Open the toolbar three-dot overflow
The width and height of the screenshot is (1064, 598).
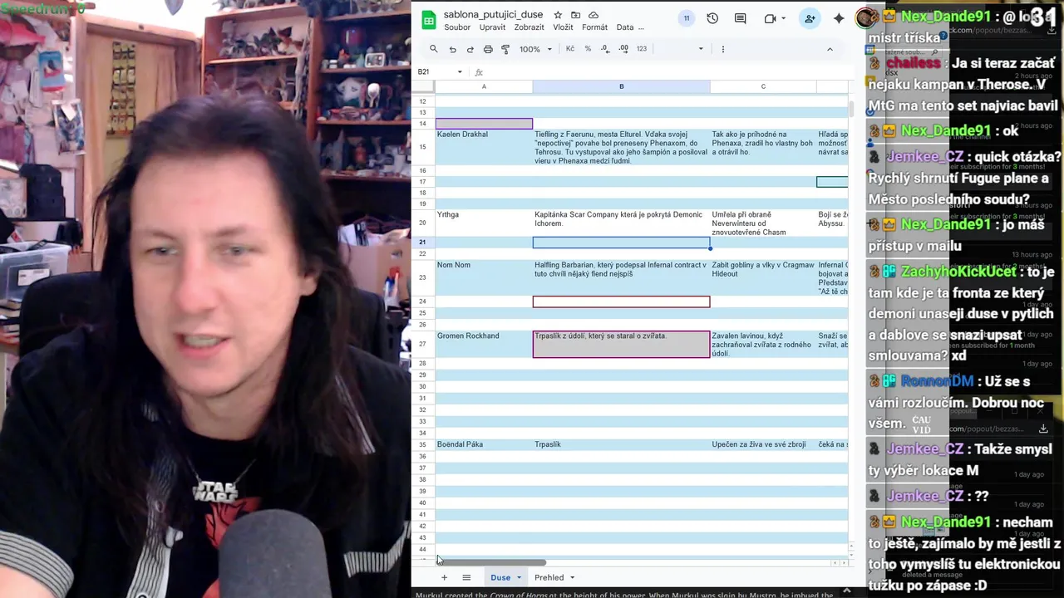coord(723,49)
